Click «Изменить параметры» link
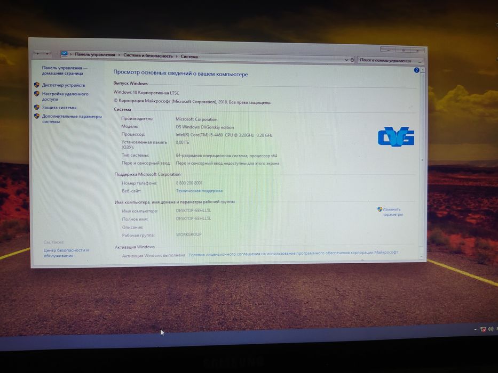The height and width of the screenshot is (373, 498). (392, 212)
